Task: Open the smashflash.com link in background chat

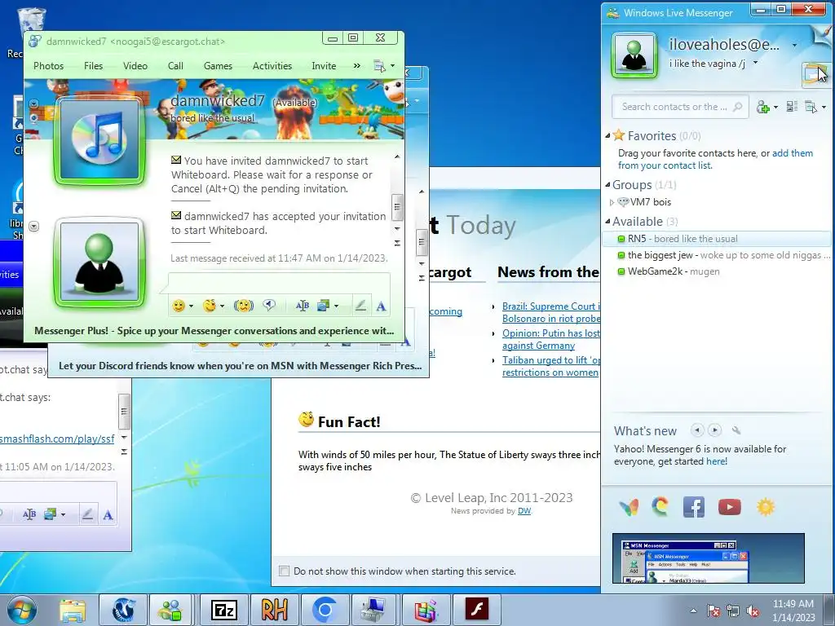Action: tap(57, 439)
